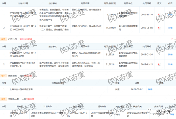
Task: Click 警示 badge beside 行政处罚
Action: pyautogui.click(x=4, y=39)
